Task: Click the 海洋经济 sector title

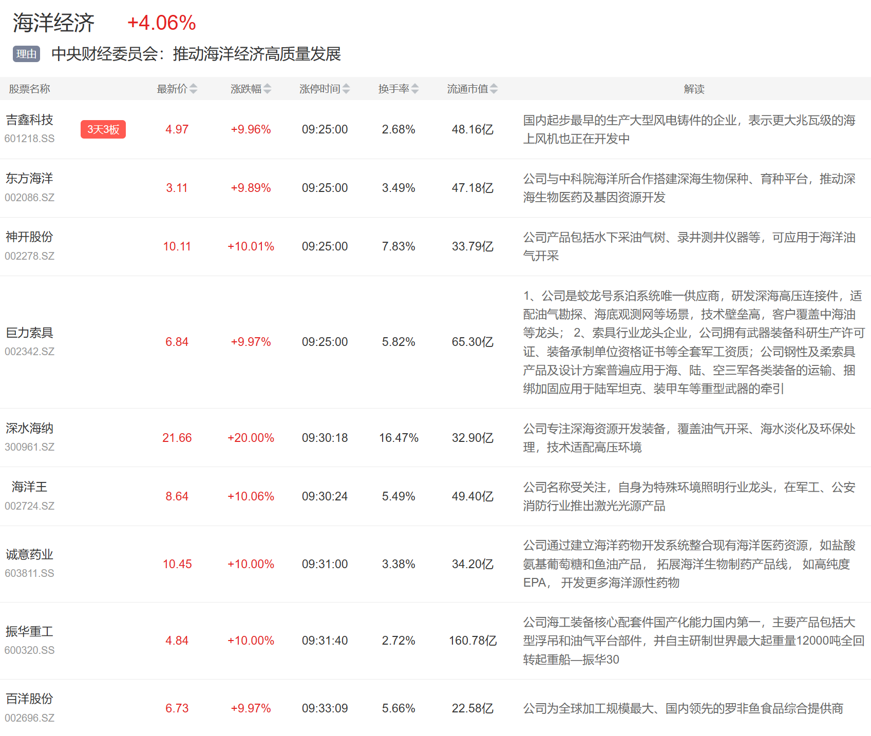Action: [x=53, y=23]
